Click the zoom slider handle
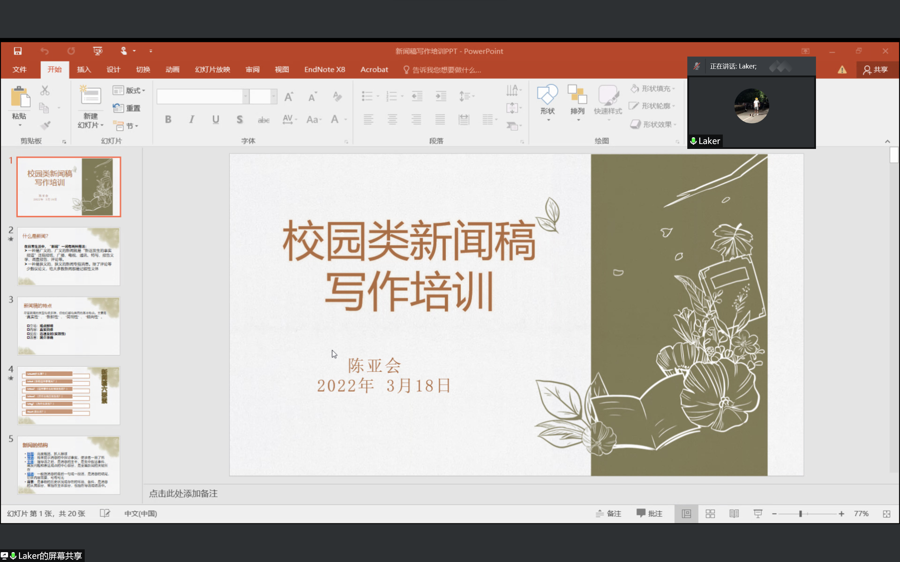This screenshot has height=562, width=900. (x=800, y=514)
